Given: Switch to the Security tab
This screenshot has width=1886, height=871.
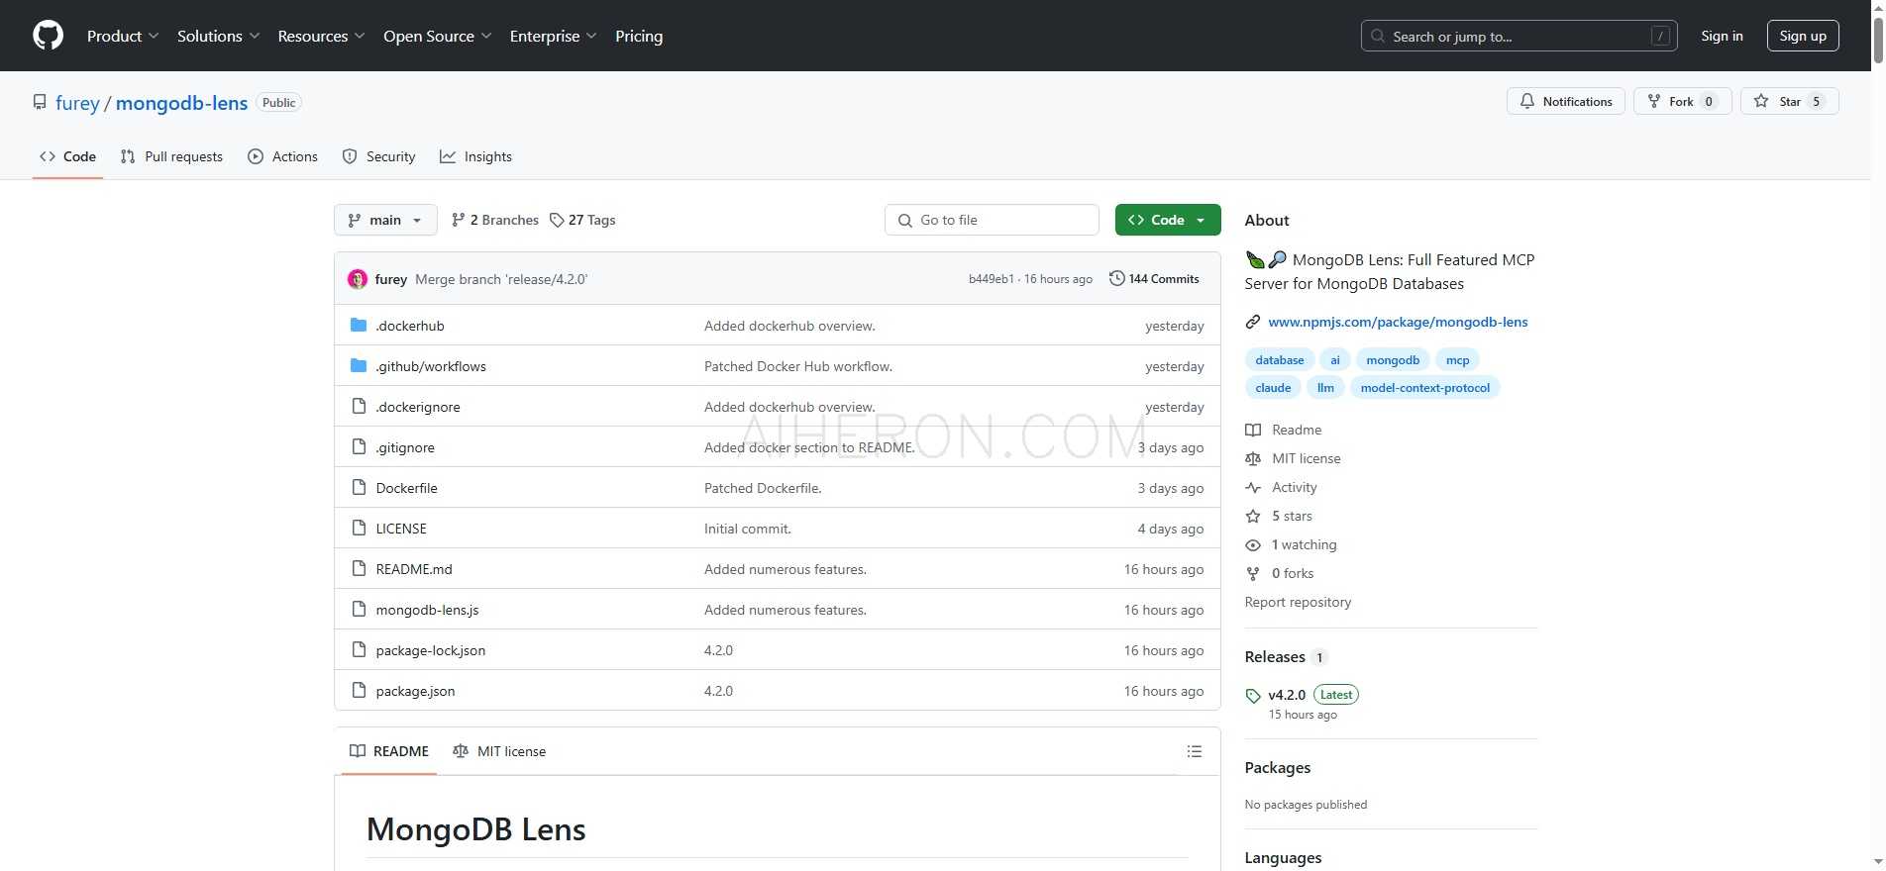Looking at the screenshot, I should tap(378, 156).
